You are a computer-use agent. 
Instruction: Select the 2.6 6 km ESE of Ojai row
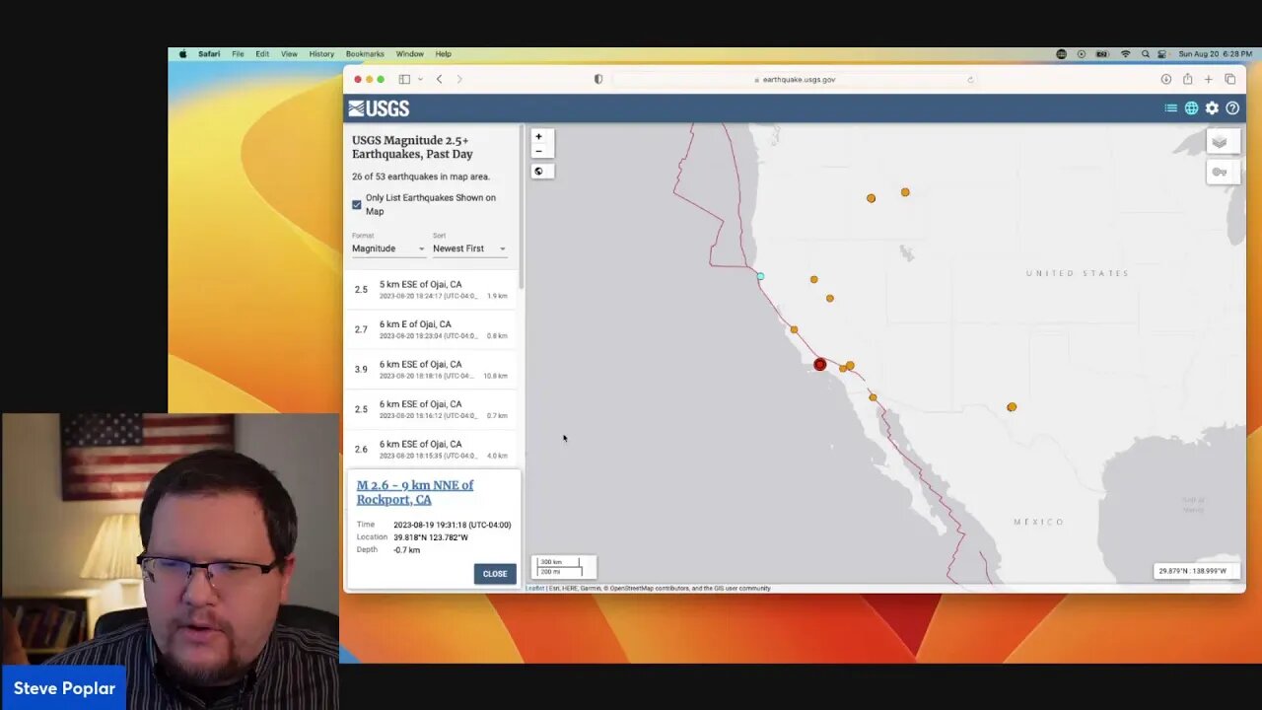431,449
